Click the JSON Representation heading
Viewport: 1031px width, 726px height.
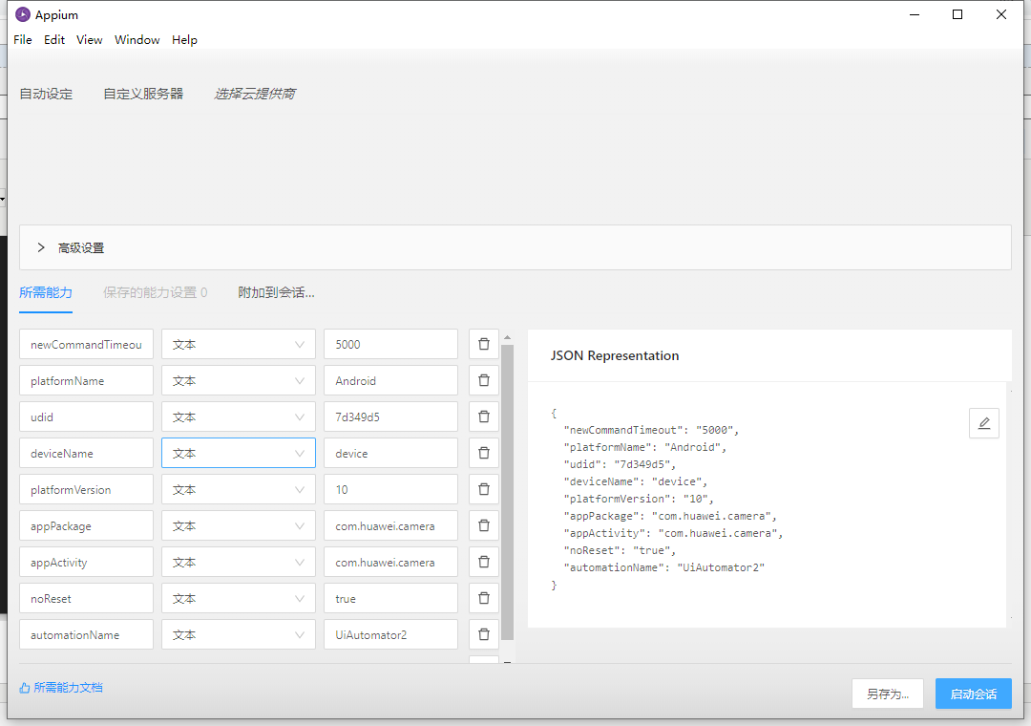point(614,355)
